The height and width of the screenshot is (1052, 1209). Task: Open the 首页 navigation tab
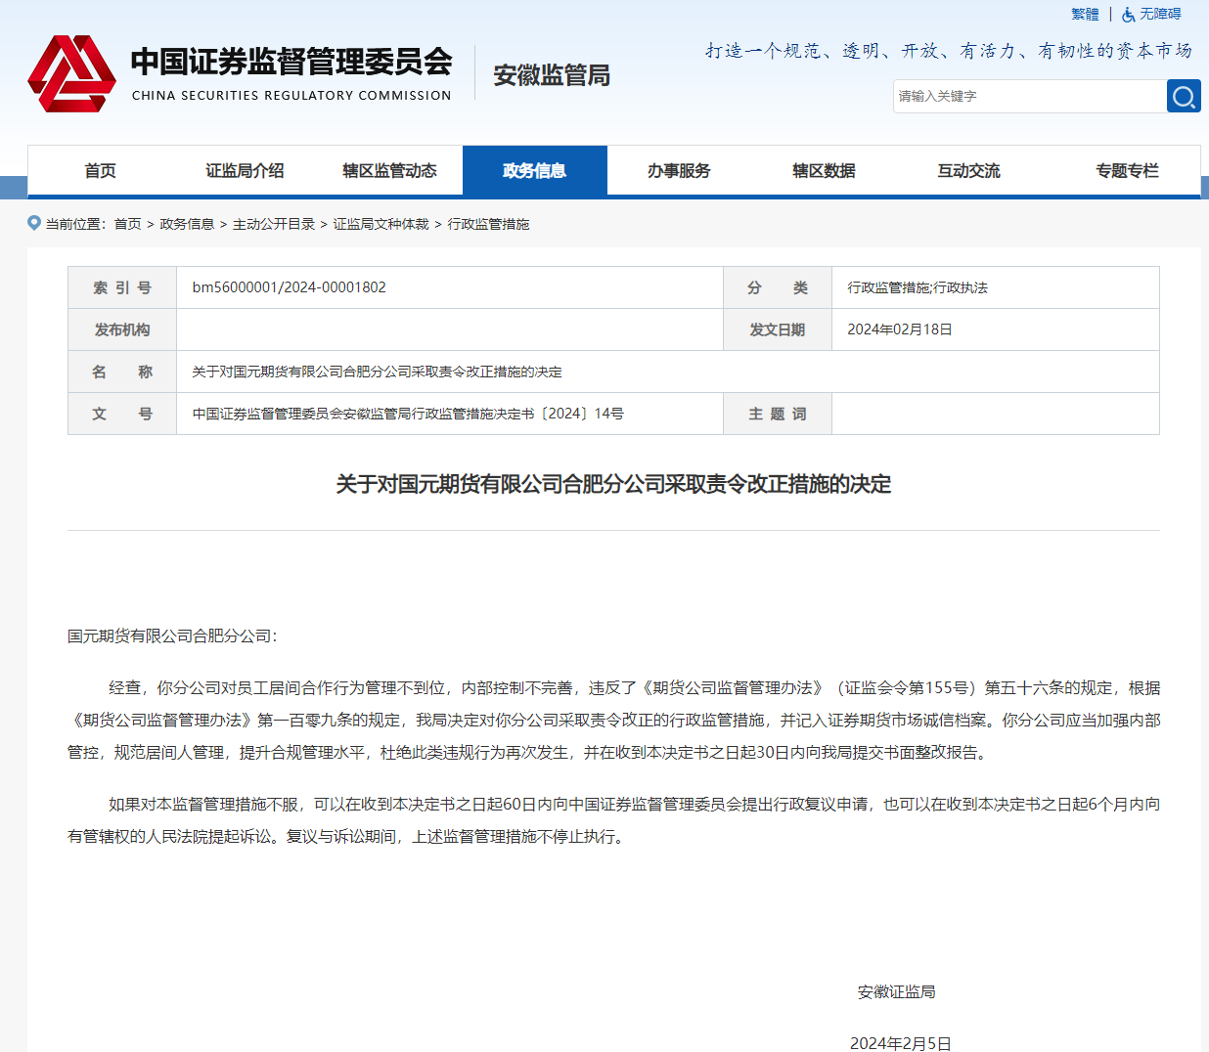(x=100, y=170)
